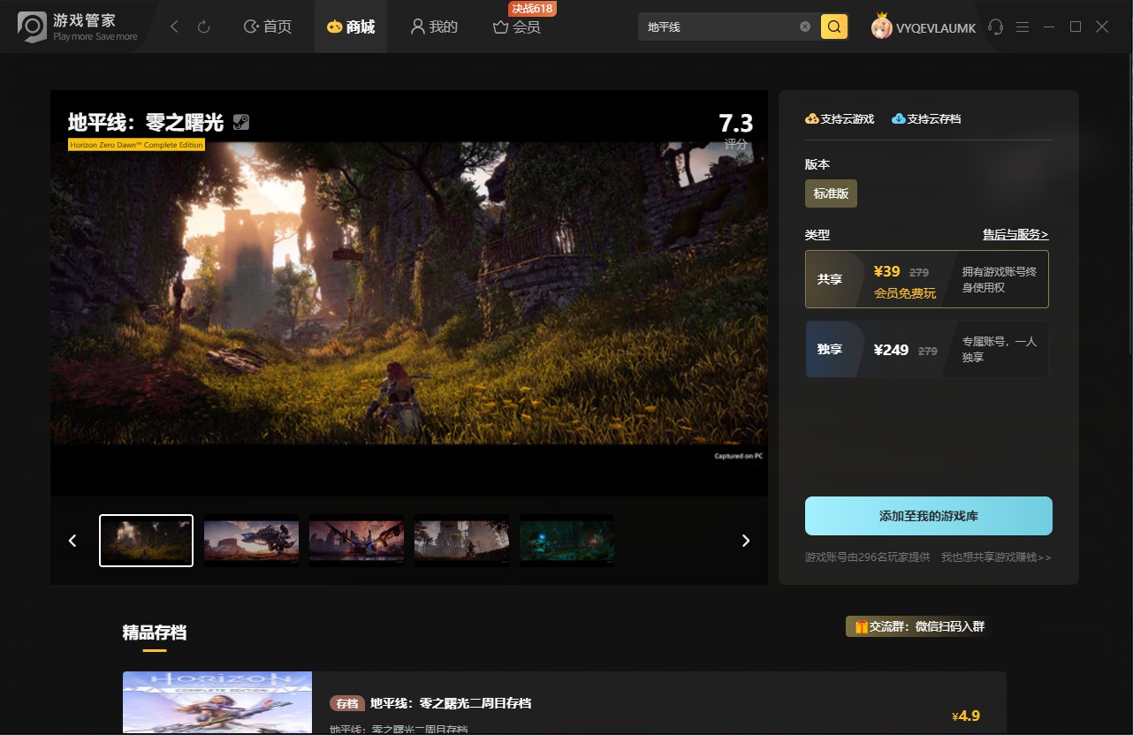The image size is (1133, 735).
Task: Show next screenshots with right chevron
Action: 746,541
